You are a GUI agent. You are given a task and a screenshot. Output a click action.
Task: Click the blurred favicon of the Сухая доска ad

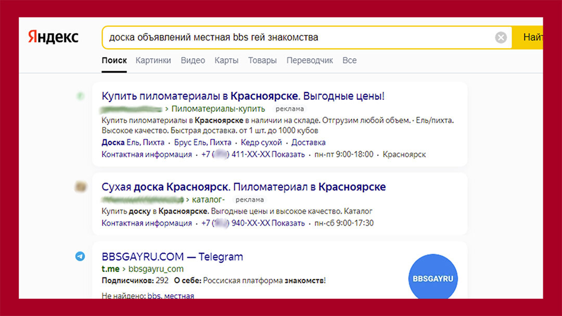[81, 187]
